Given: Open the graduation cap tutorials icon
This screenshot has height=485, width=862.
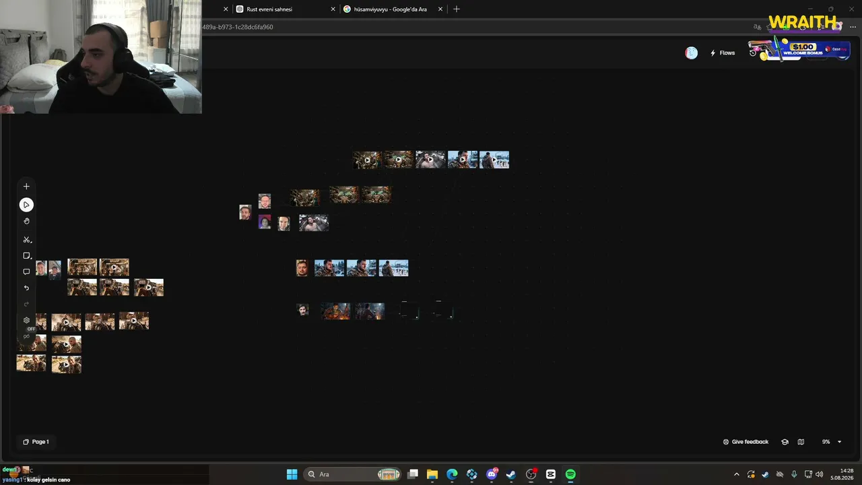Looking at the screenshot, I should pyautogui.click(x=785, y=442).
